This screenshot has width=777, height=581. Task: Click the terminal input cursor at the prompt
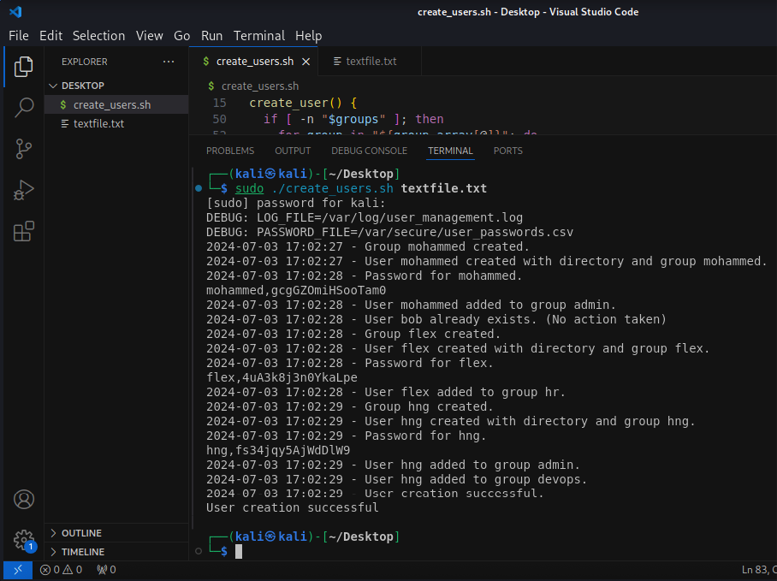(x=239, y=551)
